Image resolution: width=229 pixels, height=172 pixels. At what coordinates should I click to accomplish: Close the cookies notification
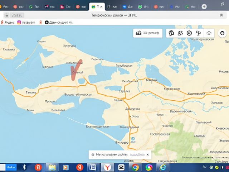148,154
